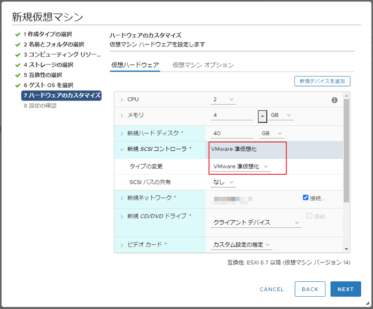
Task: Toggle the CD/DVD ドライブ 接続 checkbox
Action: [309, 215]
